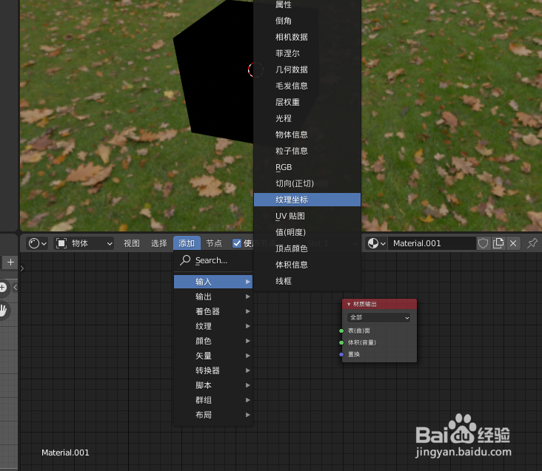Expand the 输入 submenu

(213, 282)
